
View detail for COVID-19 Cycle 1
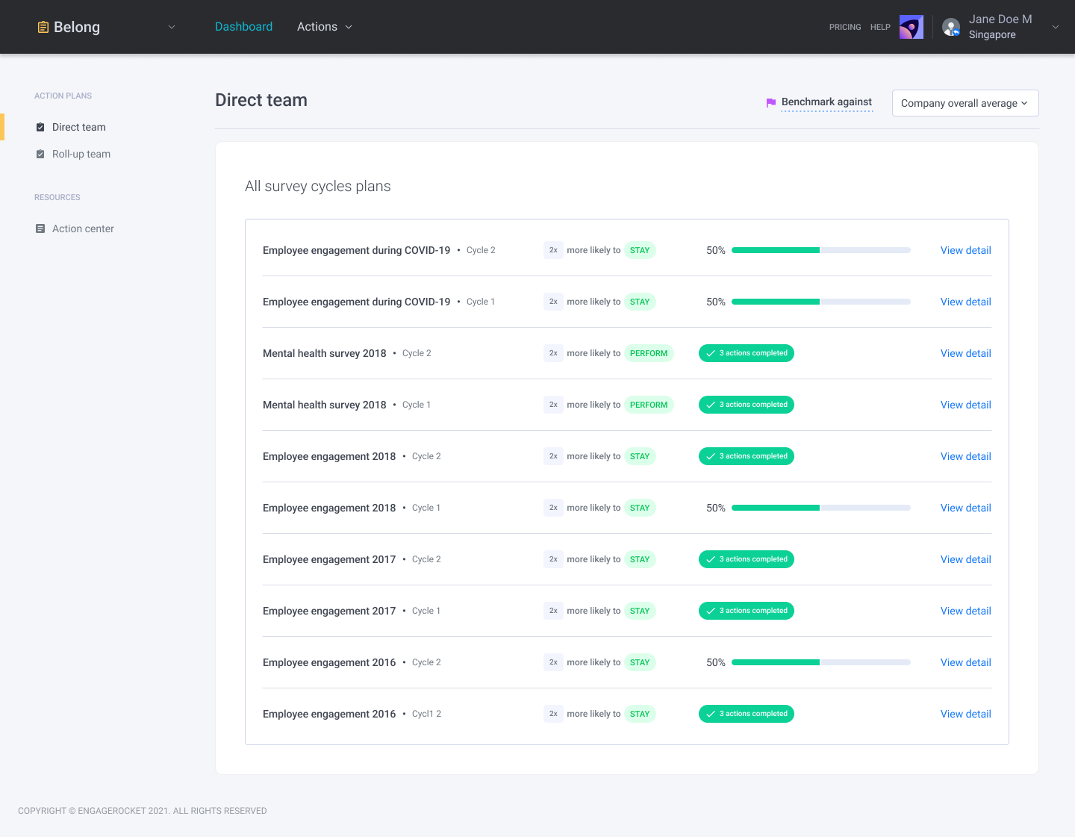(x=966, y=302)
